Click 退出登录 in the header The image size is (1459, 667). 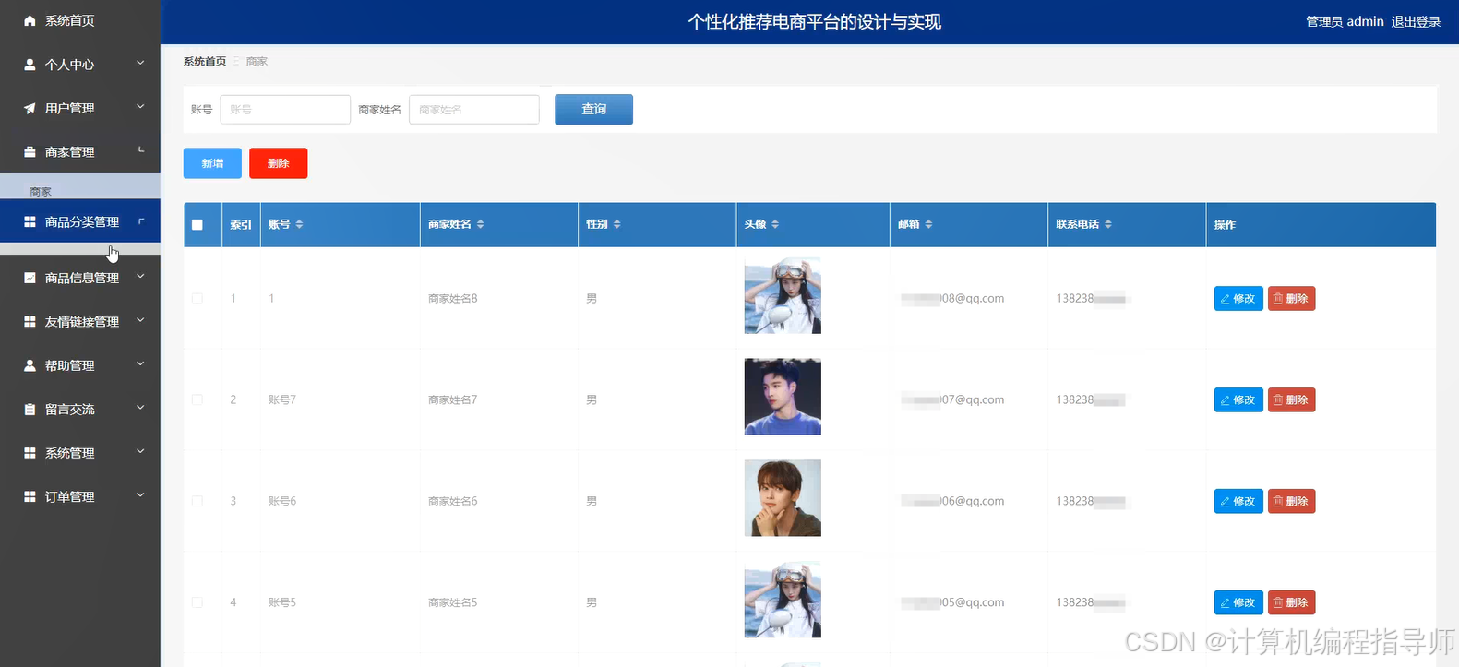[1416, 21]
